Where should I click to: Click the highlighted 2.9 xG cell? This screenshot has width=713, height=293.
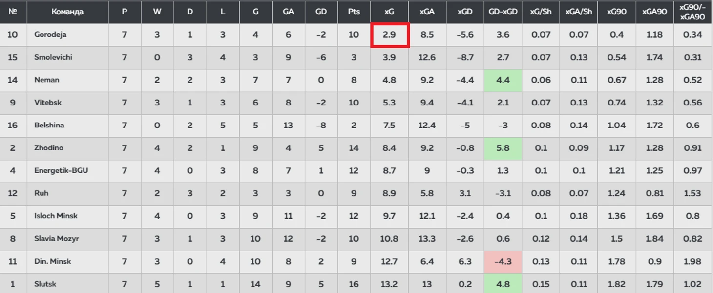tap(390, 35)
